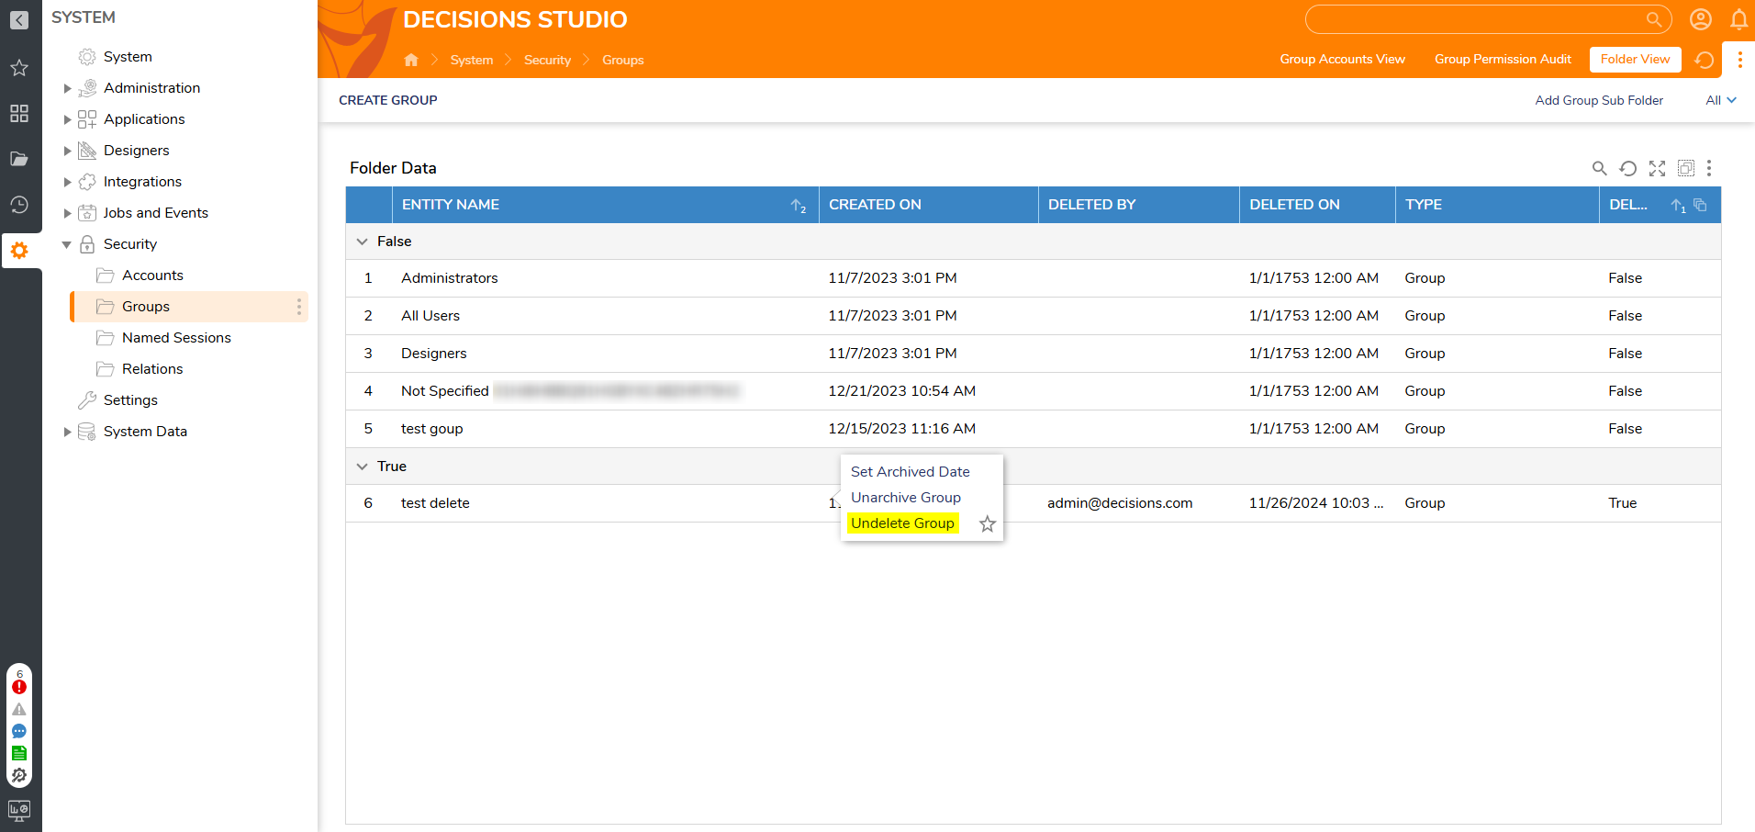1755x832 pixels.
Task: Sort by DELETED BY column header
Action: pyautogui.click(x=1138, y=205)
